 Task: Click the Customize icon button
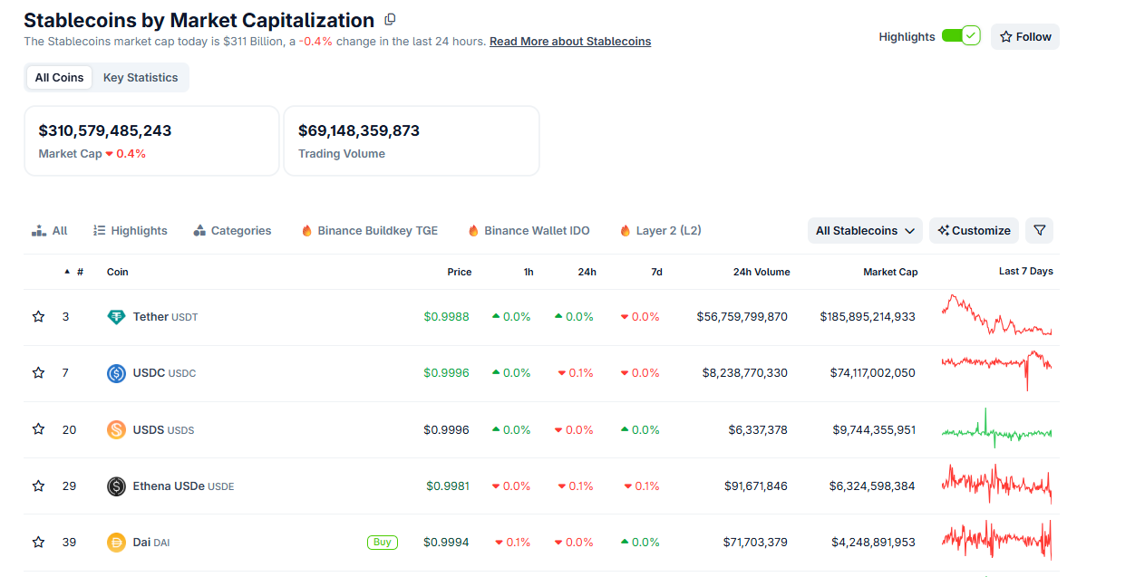[945, 230]
